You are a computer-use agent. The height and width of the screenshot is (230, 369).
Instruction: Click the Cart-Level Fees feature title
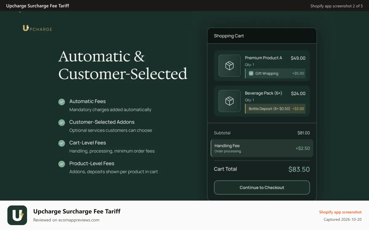pos(88,143)
